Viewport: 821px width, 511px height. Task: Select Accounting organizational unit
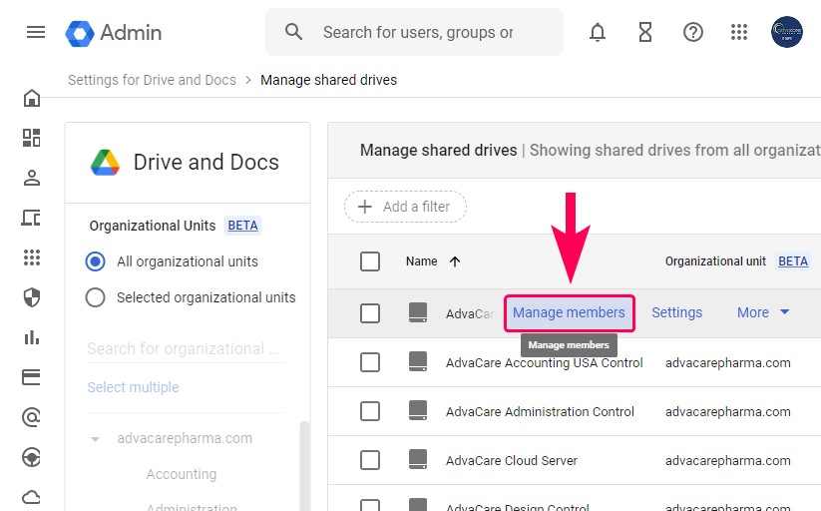pos(182,474)
